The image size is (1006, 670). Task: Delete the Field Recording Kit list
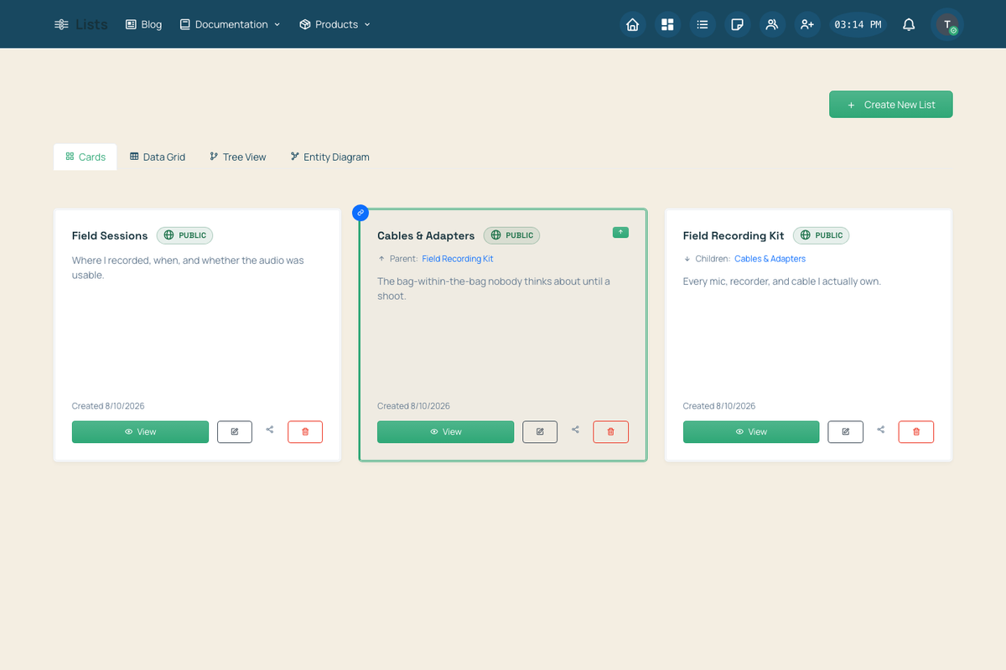[x=916, y=431]
